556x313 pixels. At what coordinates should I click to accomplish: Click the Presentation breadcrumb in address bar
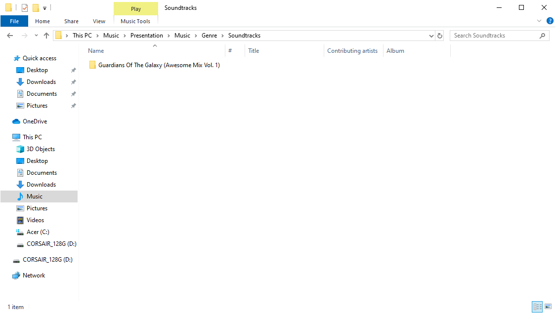pos(147,36)
